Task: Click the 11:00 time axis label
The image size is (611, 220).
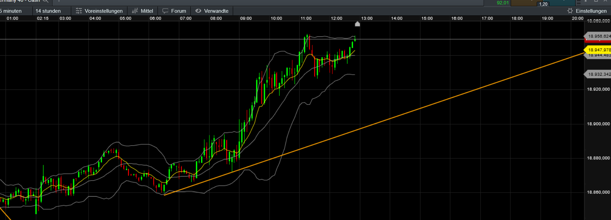Action: pyautogui.click(x=306, y=18)
